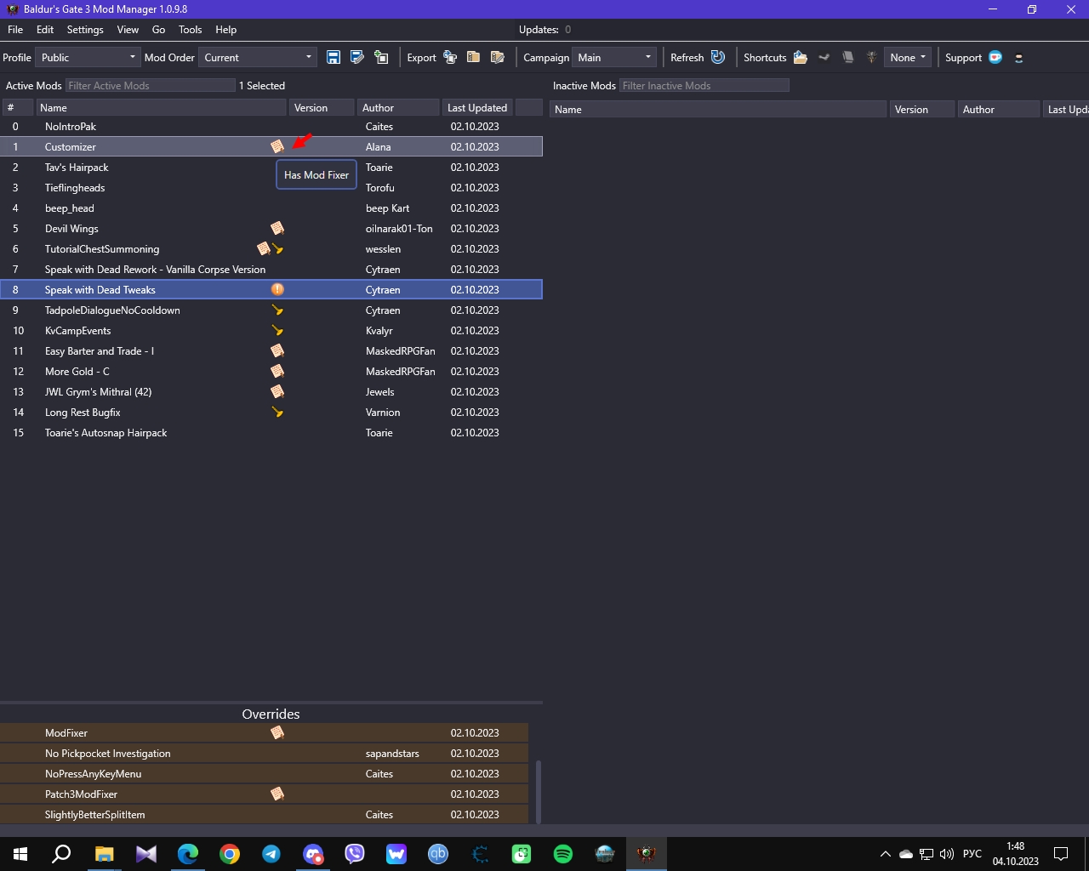Click the orange warning icon on Speak with Dead Tweaks
Screen dimensions: 1089x871
277,289
